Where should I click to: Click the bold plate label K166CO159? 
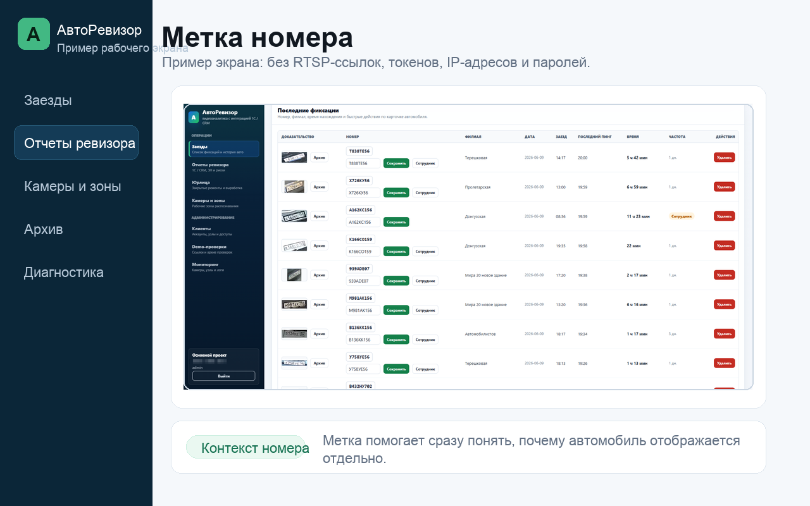[361, 239]
